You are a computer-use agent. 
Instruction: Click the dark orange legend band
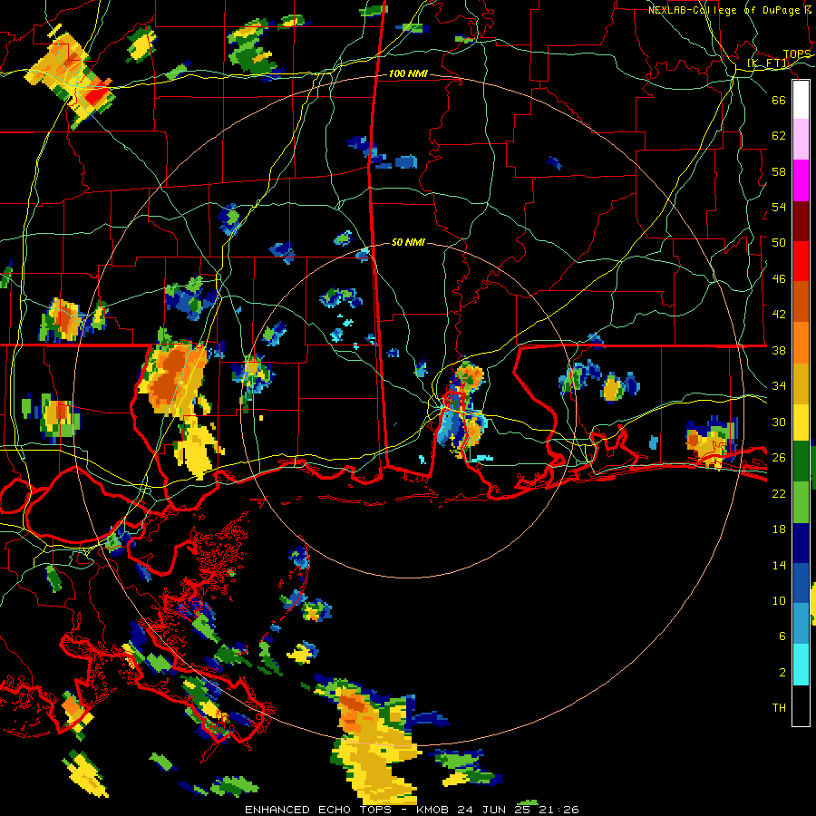[x=801, y=301]
